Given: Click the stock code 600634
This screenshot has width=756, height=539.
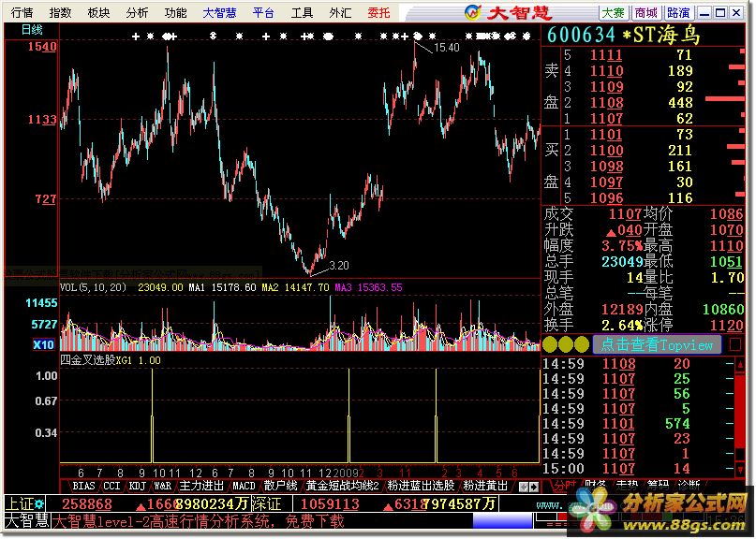Looking at the screenshot, I should pos(582,35).
